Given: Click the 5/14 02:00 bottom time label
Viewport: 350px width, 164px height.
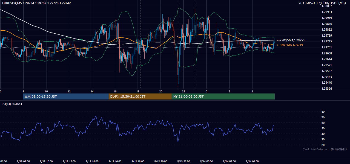Looking at the screenshot, I should 229,162.
